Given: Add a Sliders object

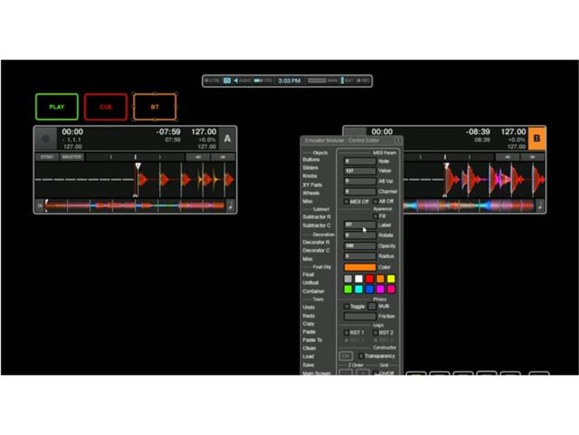Looking at the screenshot, I should click(x=310, y=168).
